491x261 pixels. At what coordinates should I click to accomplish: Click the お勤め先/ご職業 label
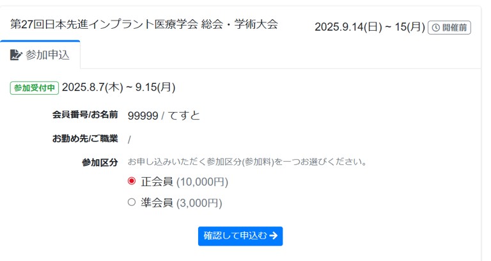tap(85, 138)
